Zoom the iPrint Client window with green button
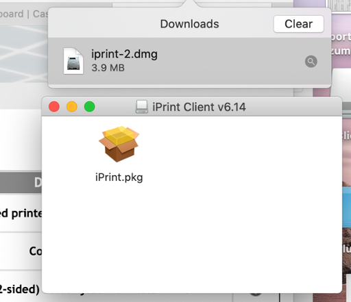 click(90, 107)
